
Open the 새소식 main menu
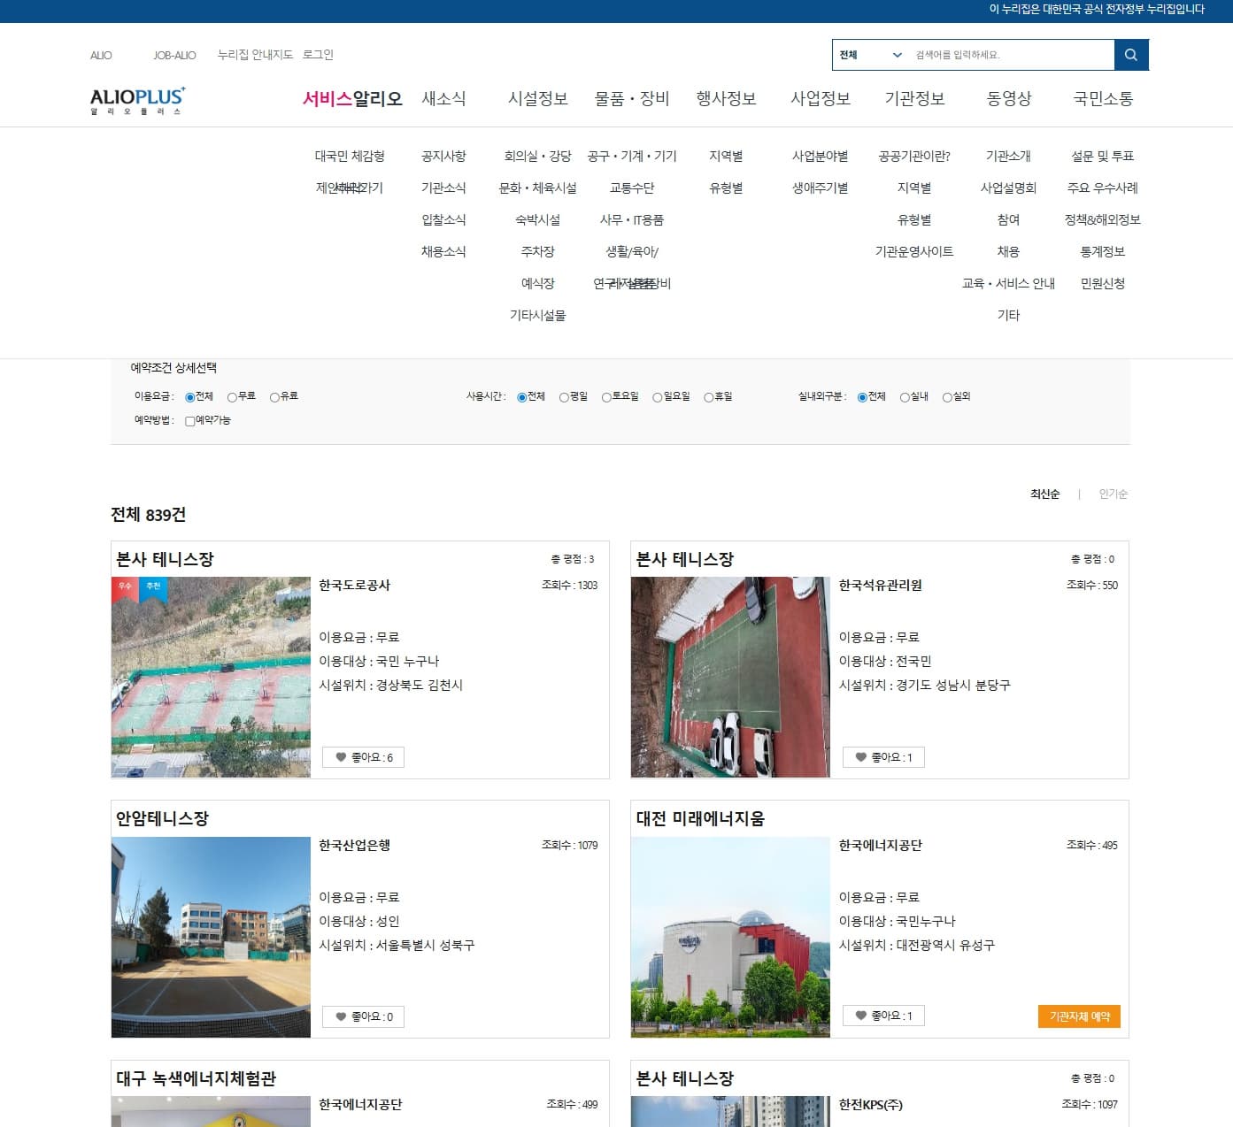pyautogui.click(x=443, y=98)
